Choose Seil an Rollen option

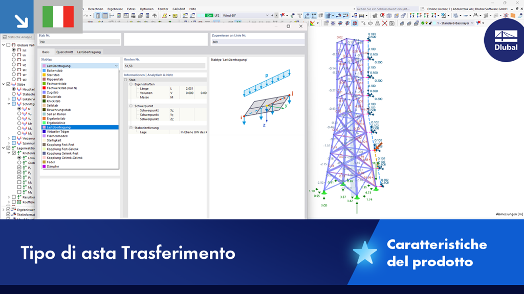coord(80,114)
